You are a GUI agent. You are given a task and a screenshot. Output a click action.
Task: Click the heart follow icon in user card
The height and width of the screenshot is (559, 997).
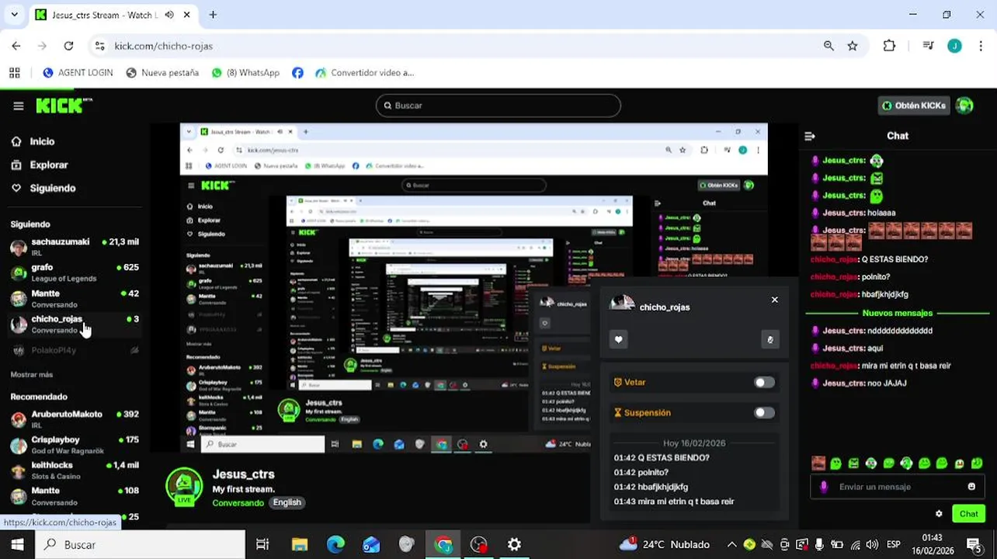coord(619,339)
